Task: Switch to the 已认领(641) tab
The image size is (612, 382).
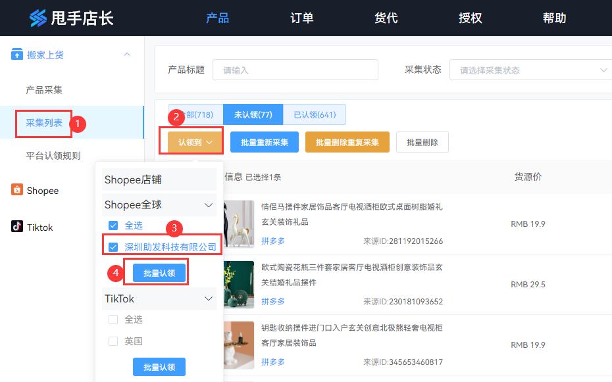Action: (315, 114)
